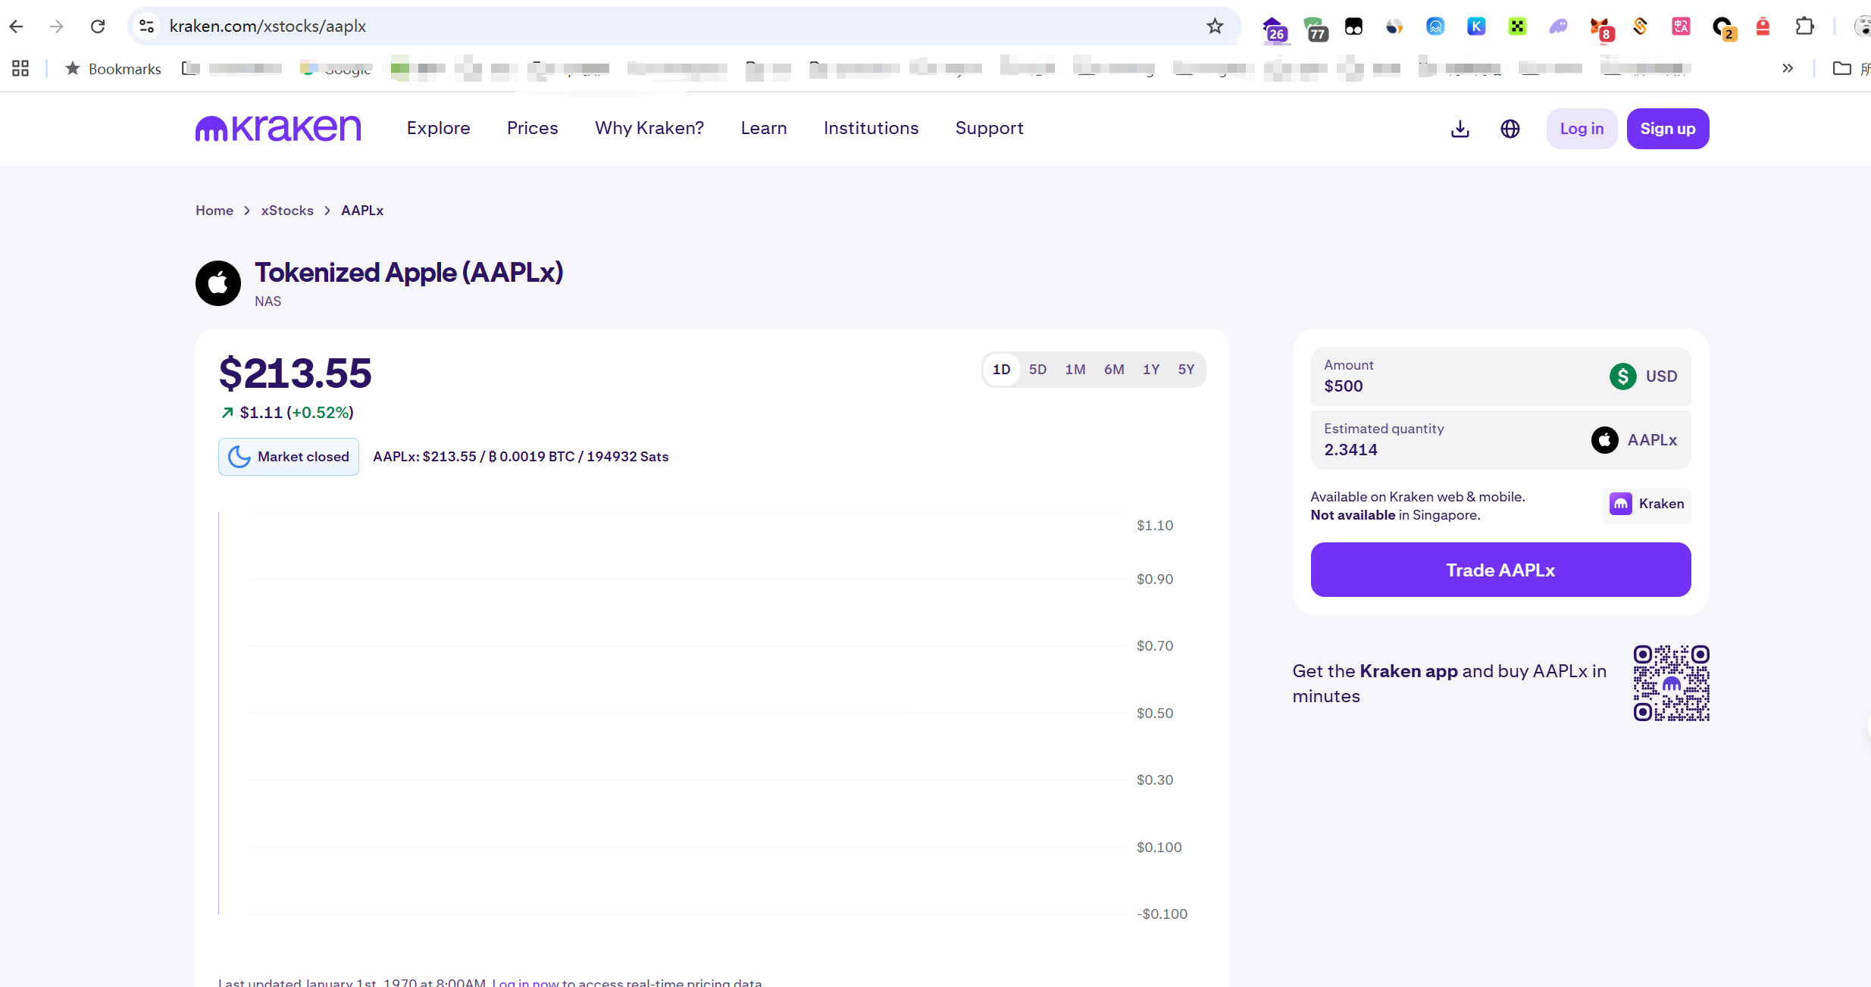Open the black two-eyed extension icon

(1353, 27)
